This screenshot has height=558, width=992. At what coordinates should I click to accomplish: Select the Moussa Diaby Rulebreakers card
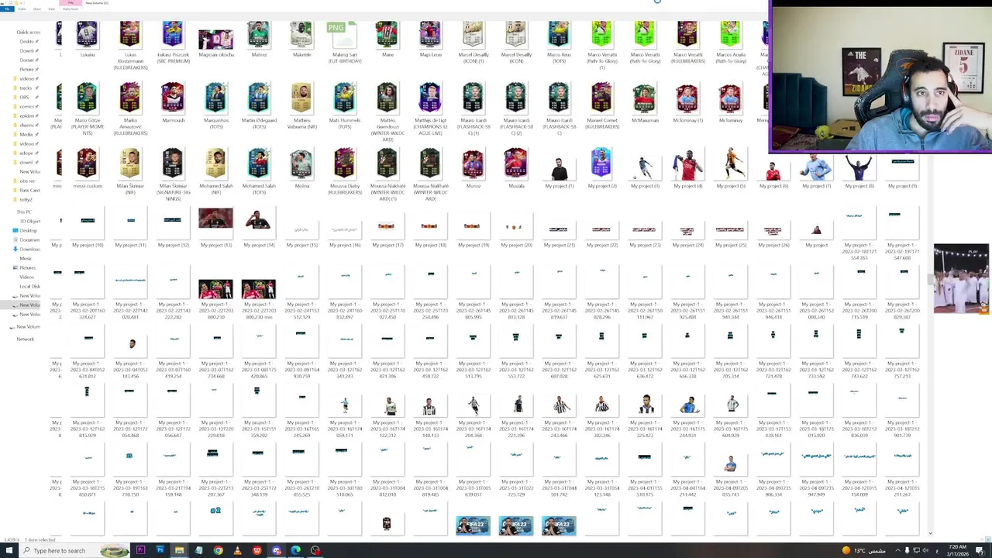344,172
